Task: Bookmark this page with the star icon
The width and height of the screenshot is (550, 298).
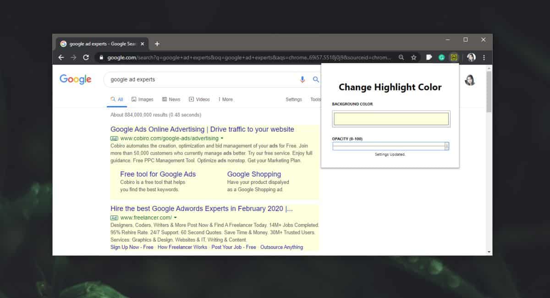Action: point(413,57)
